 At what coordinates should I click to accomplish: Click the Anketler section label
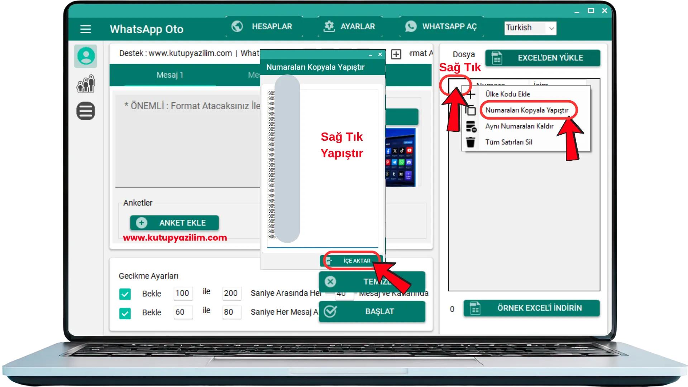coord(138,203)
